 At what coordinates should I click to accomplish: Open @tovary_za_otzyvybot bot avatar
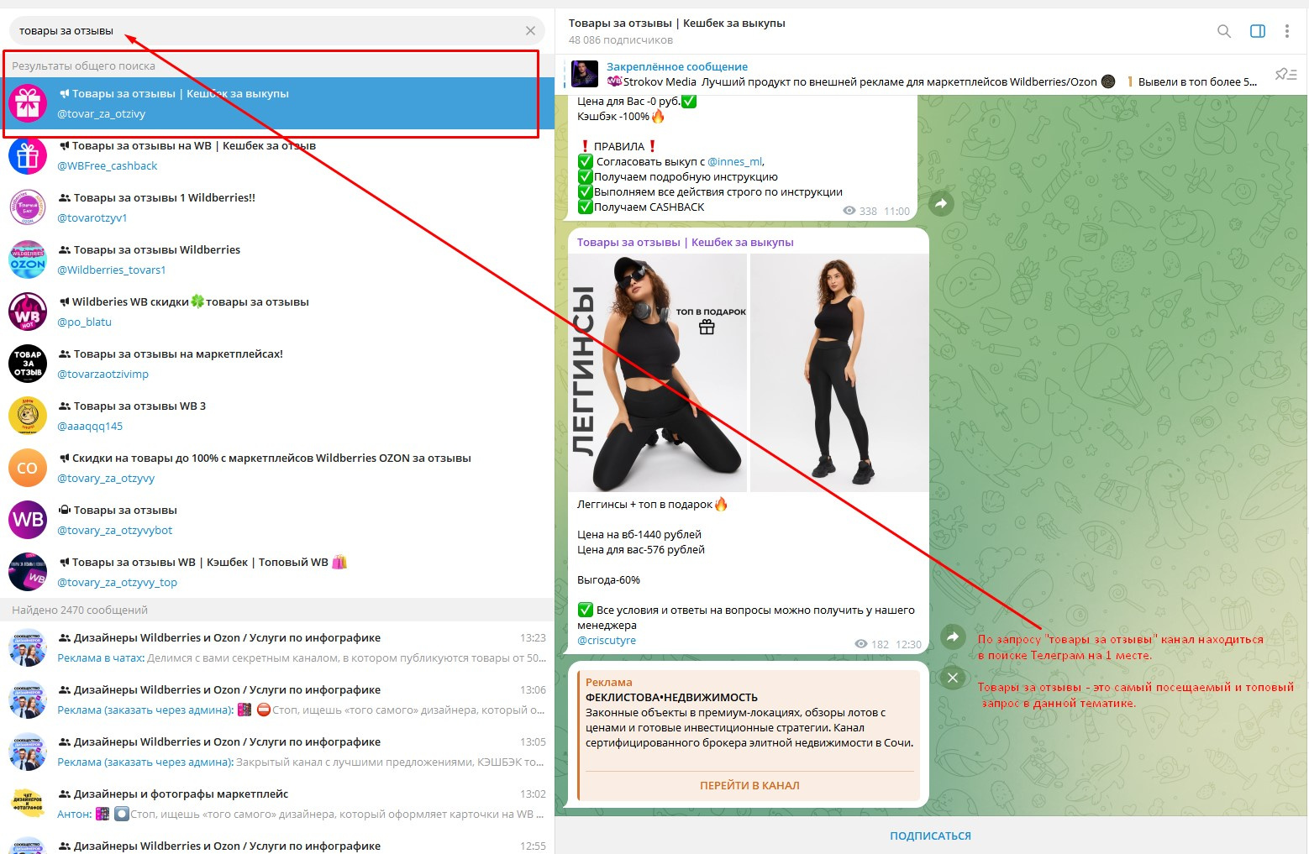[x=28, y=520]
